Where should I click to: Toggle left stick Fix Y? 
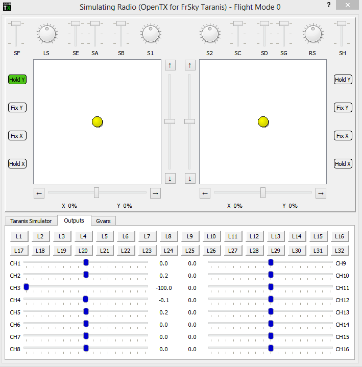[17, 108]
